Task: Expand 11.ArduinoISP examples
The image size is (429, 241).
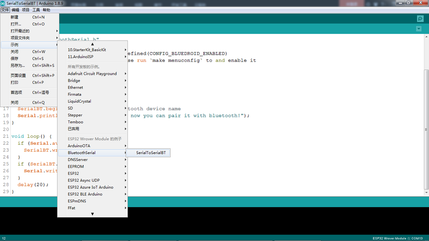Action: [x=92, y=56]
